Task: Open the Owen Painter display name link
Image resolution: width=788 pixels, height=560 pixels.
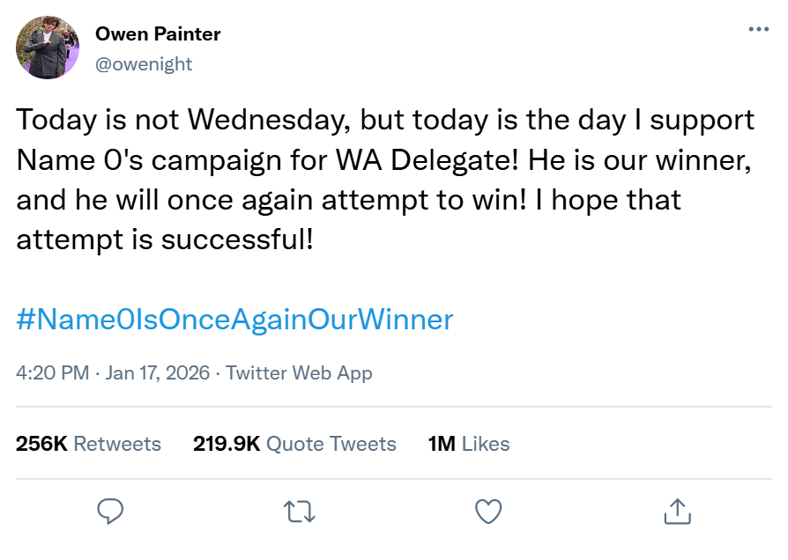Action: click(158, 34)
